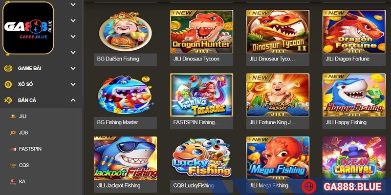Click the Game Bài card icon
The image size is (391, 195).
pyautogui.click(x=8, y=68)
